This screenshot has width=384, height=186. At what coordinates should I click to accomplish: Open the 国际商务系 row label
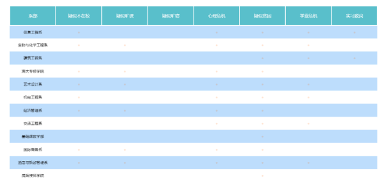point(33,150)
